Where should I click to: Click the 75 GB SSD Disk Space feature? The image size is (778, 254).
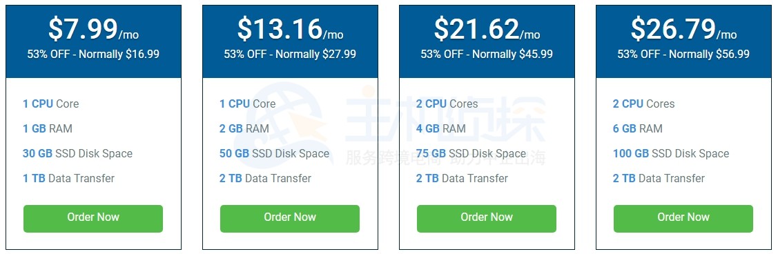471,153
